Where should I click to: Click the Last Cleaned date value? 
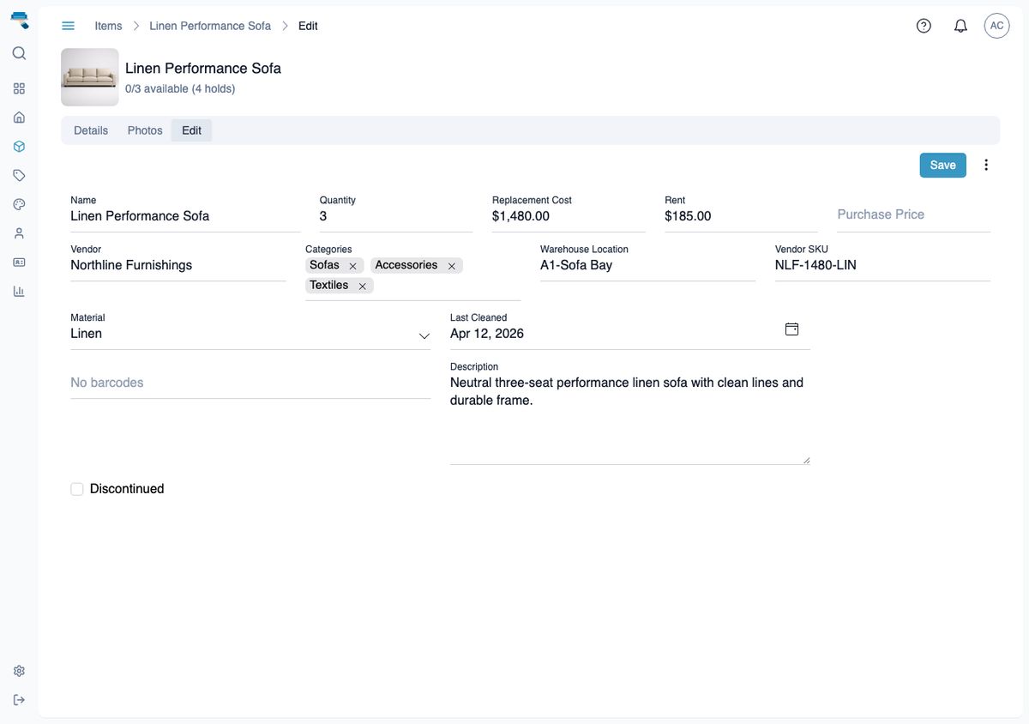487,334
